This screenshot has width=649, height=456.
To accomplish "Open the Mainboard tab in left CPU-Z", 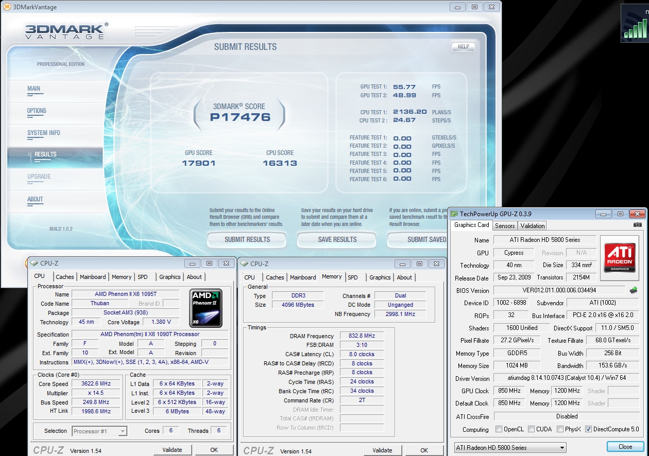I will [x=93, y=277].
